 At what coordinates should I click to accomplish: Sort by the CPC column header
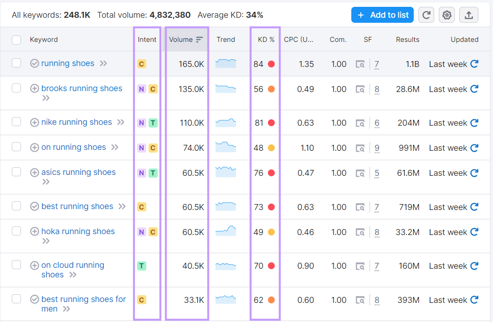point(298,40)
